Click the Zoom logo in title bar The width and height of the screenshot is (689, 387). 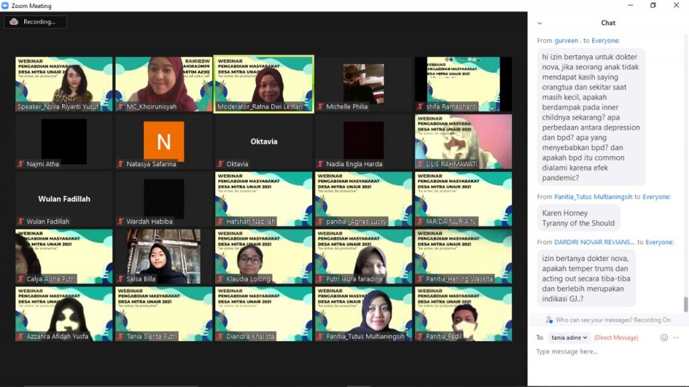[x=5, y=6]
